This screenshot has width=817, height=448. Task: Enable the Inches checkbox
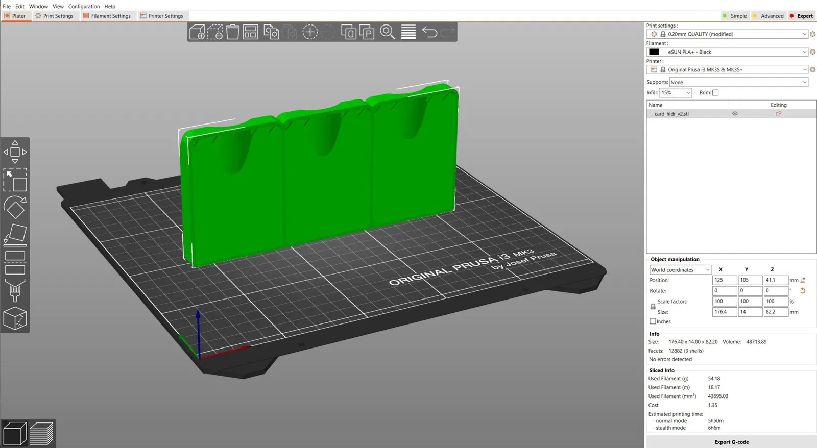pos(653,321)
